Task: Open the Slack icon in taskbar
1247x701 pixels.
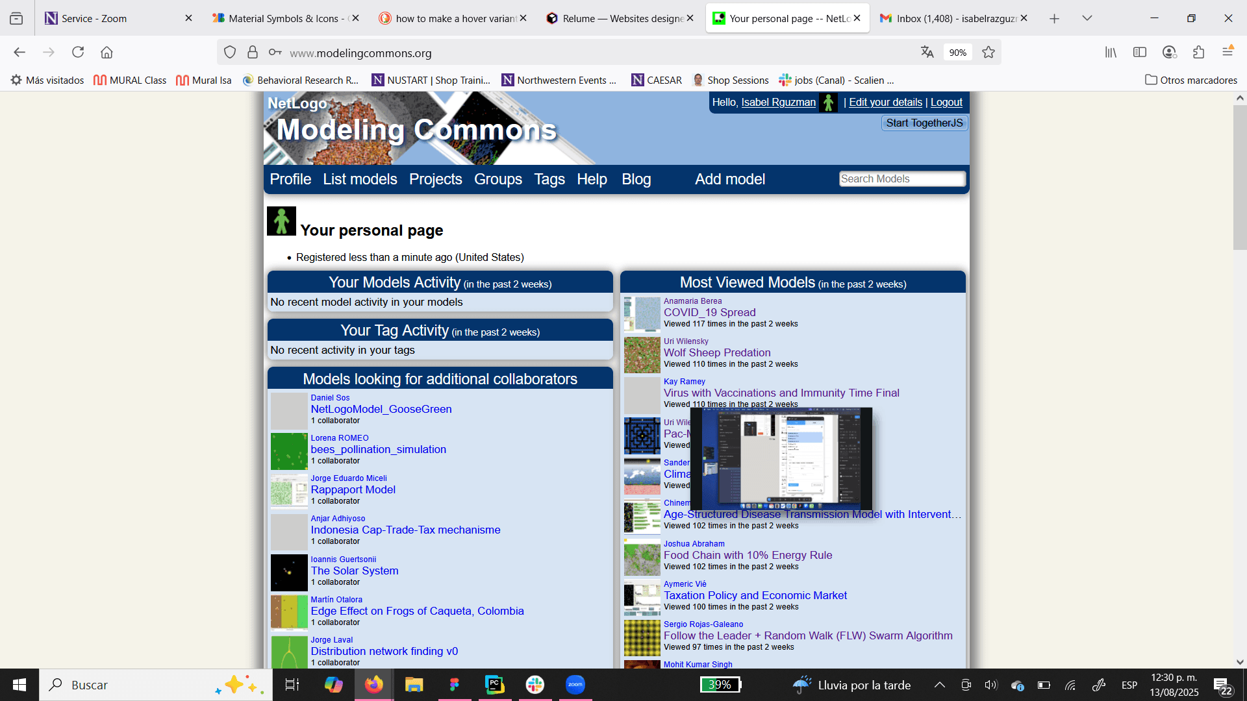Action: (x=535, y=685)
